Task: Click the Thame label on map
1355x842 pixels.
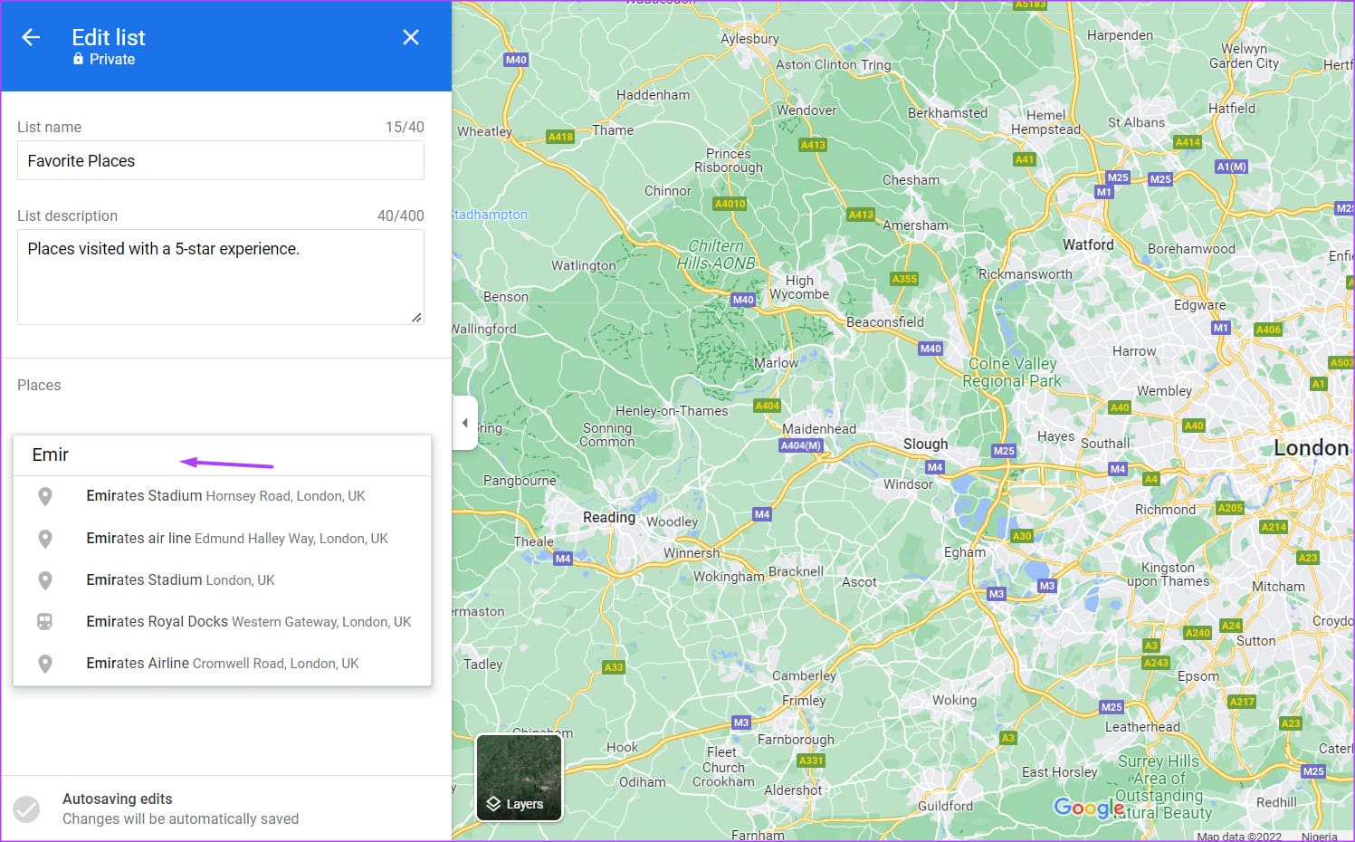Action: [613, 130]
